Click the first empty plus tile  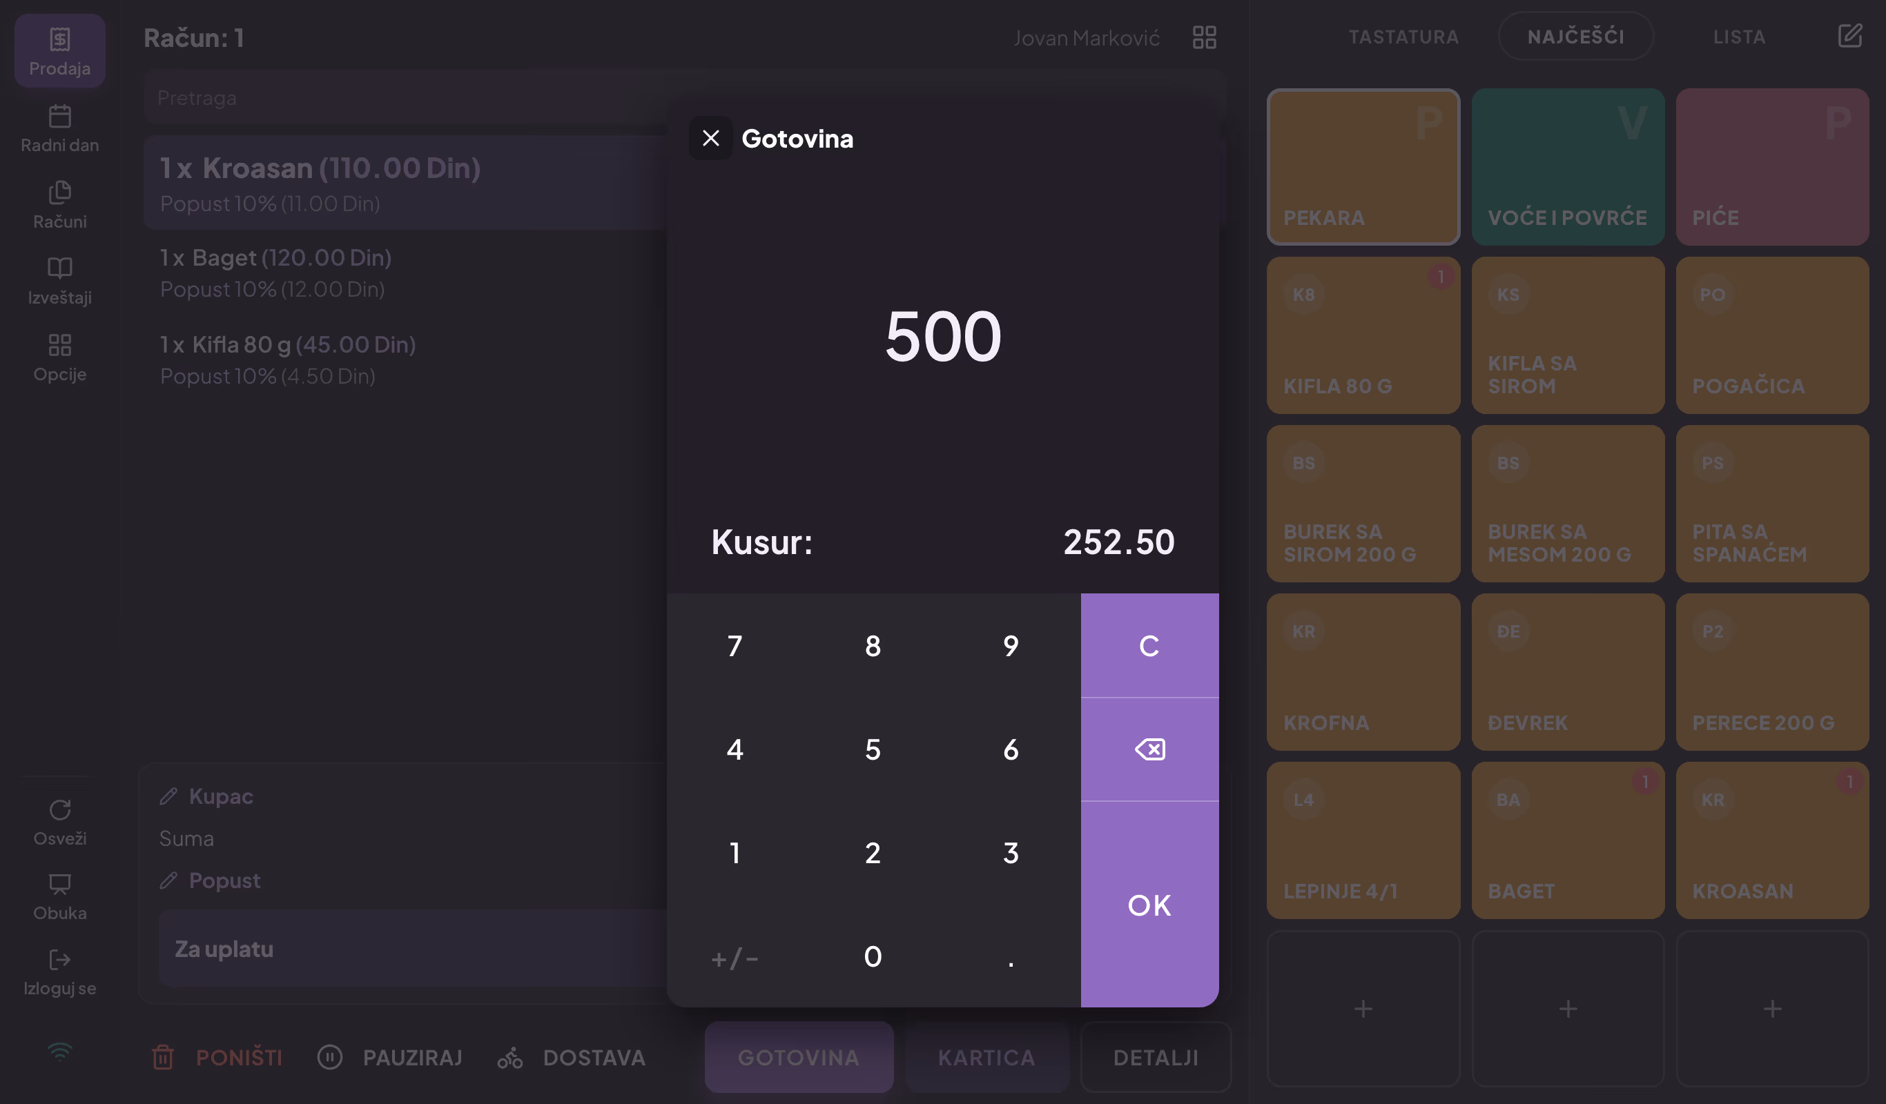click(x=1363, y=1008)
